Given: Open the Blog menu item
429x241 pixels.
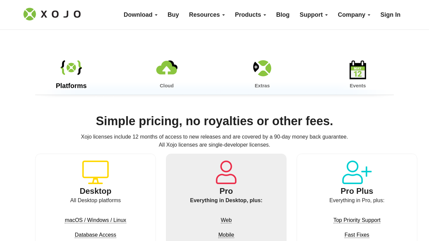Looking at the screenshot, I should [283, 15].
